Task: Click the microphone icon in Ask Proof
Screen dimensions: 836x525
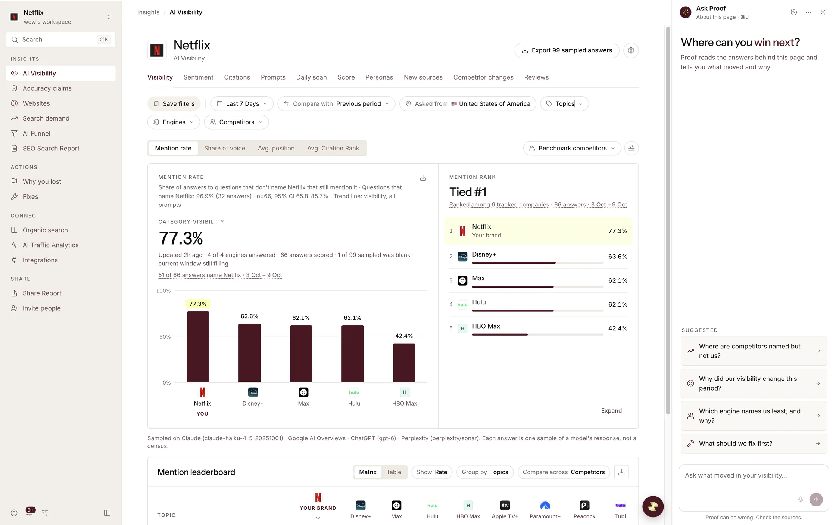Action: tap(801, 500)
